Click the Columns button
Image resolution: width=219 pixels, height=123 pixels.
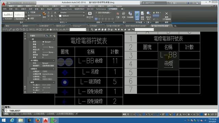tap(118, 15)
